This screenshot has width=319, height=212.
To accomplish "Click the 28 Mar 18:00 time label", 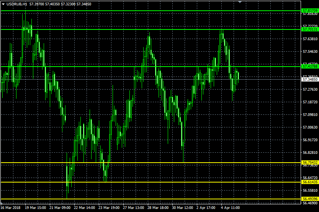I will pyautogui.click(x=158, y=207).
